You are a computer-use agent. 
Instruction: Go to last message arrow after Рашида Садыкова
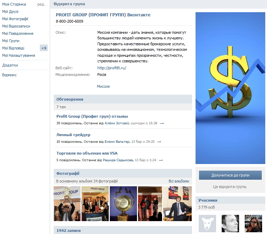pos(161,160)
